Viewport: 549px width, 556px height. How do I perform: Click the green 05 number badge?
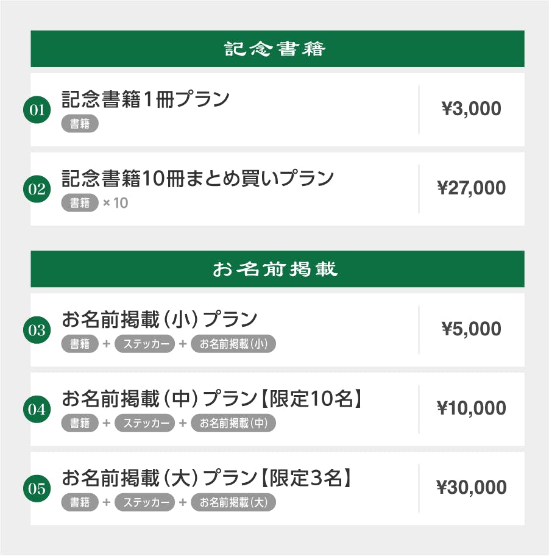(x=37, y=489)
